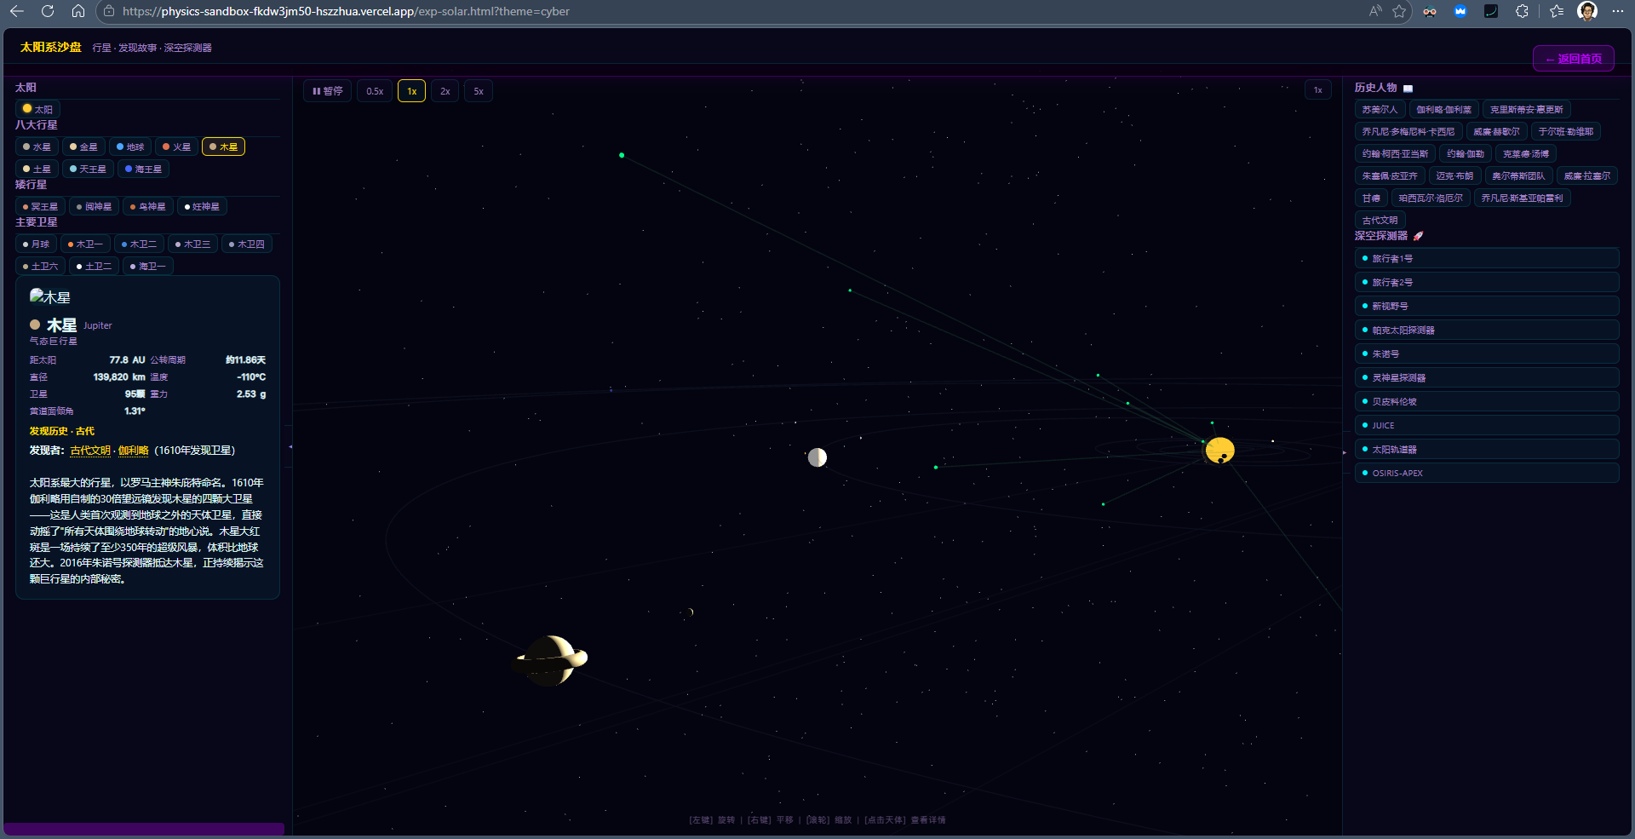The width and height of the screenshot is (1635, 839).
Task: Open the 帕克太阳探测器 probe entry
Action: click(x=1487, y=330)
